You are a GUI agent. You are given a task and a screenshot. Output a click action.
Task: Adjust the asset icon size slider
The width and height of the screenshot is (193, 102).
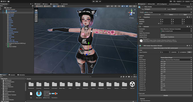[133, 101]
